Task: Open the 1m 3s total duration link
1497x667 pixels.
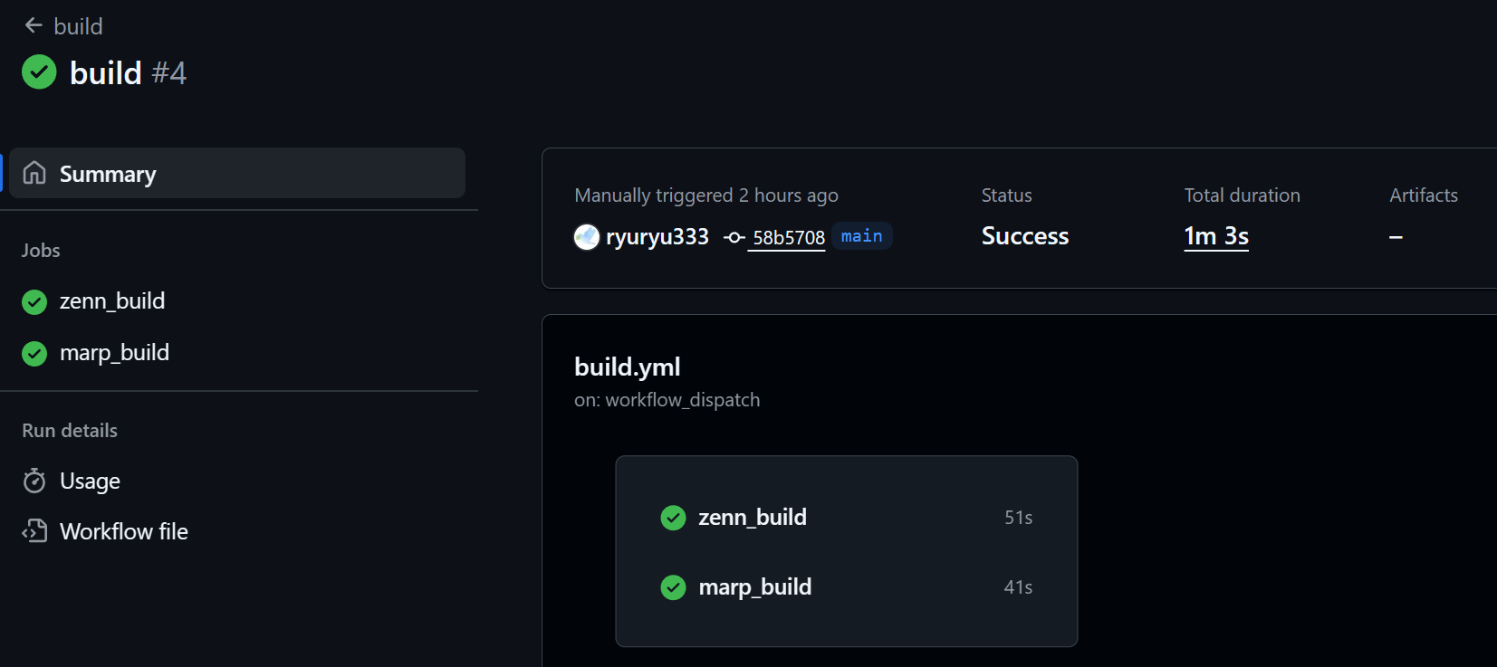Action: pos(1216,236)
